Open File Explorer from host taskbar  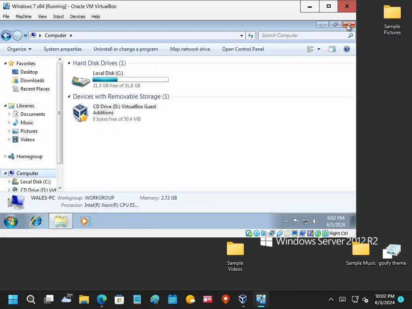[84, 299]
